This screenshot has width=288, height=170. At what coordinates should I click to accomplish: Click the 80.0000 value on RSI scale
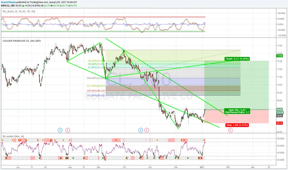(x=281, y=138)
